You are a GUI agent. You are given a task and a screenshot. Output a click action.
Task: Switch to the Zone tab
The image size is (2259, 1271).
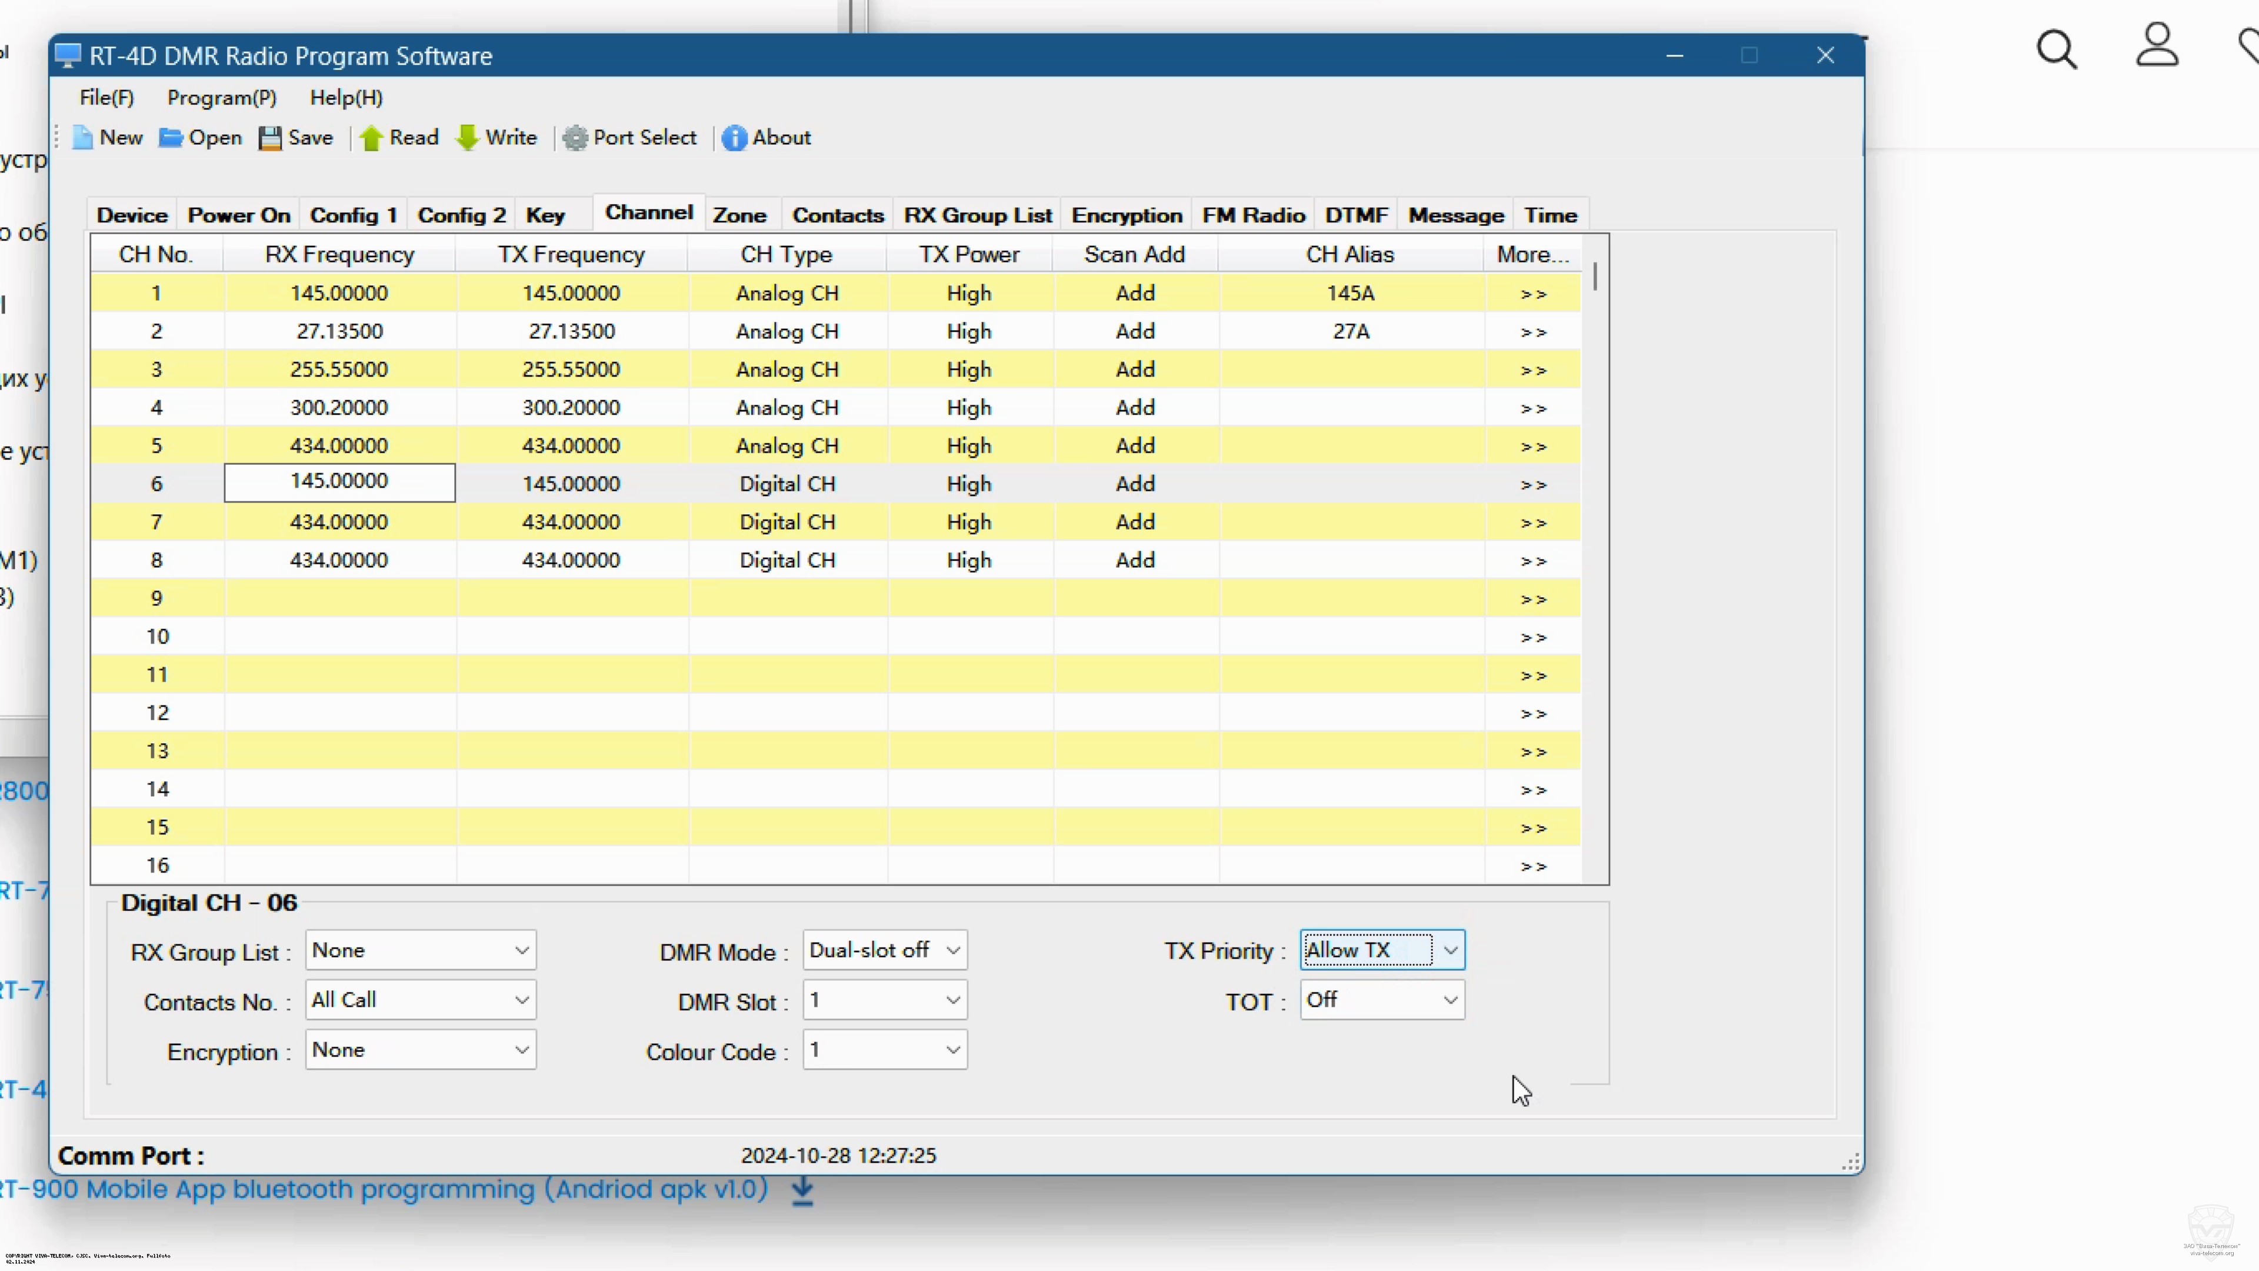(739, 215)
